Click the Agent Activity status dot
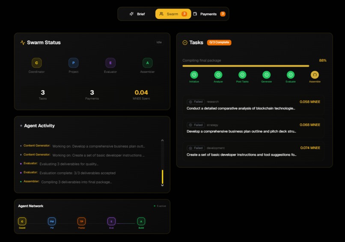This screenshot has width=345, height=242. (21, 126)
